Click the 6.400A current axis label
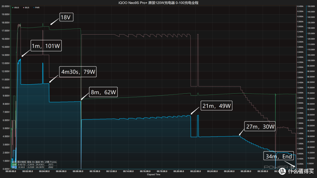317x178 pixels. tap(301, 6)
